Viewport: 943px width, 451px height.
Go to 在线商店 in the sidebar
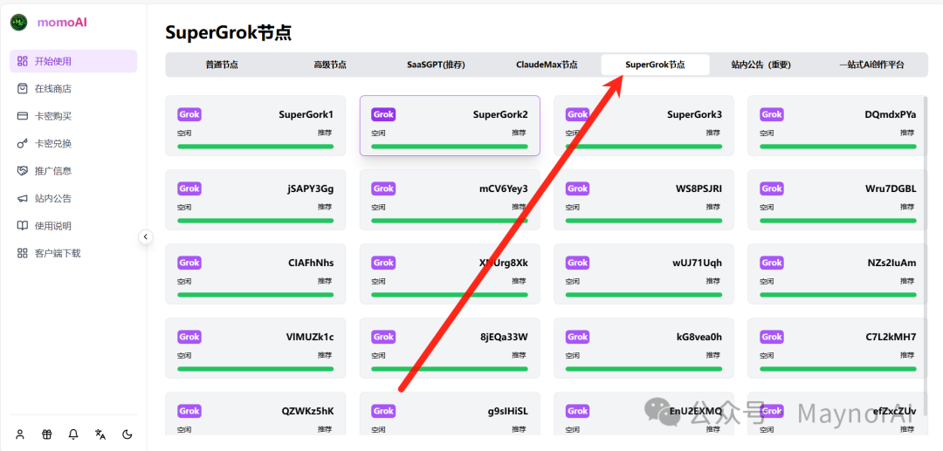(x=73, y=89)
